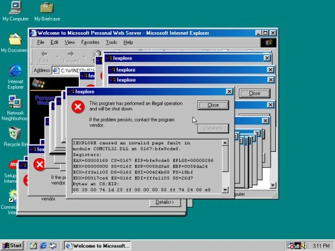Click the front Iexplore dialog's title bar icon

pyautogui.click(x=71, y=92)
